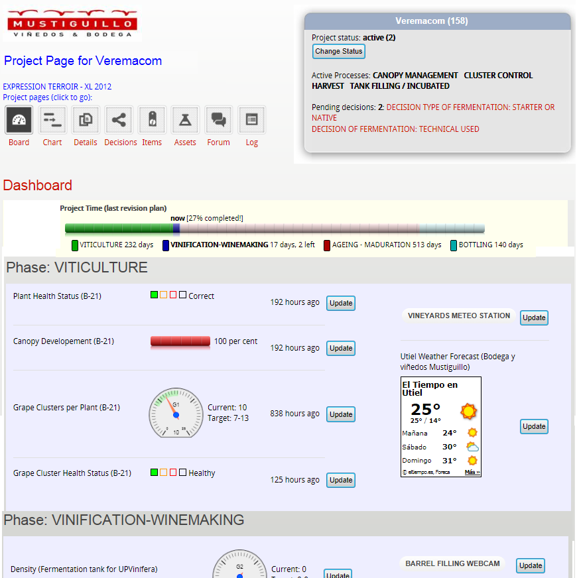Go to the Assets page label
The height and width of the screenshot is (578, 577).
185,143
